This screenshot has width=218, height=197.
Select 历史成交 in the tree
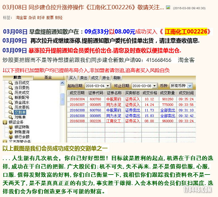click(x=22, y=92)
